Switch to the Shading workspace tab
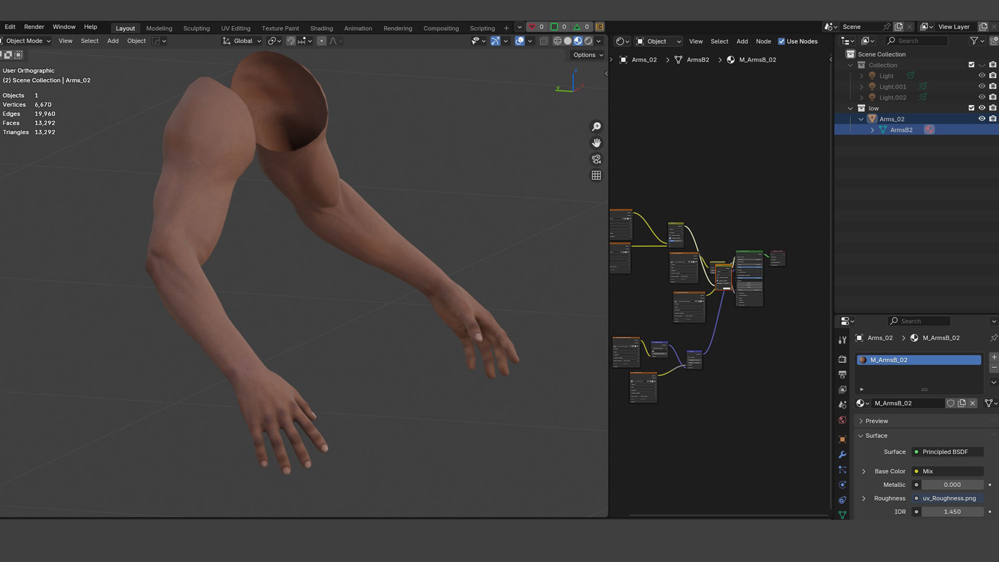This screenshot has width=999, height=562. tap(321, 28)
